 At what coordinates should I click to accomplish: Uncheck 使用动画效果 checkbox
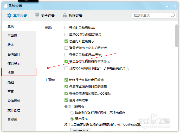66,100
